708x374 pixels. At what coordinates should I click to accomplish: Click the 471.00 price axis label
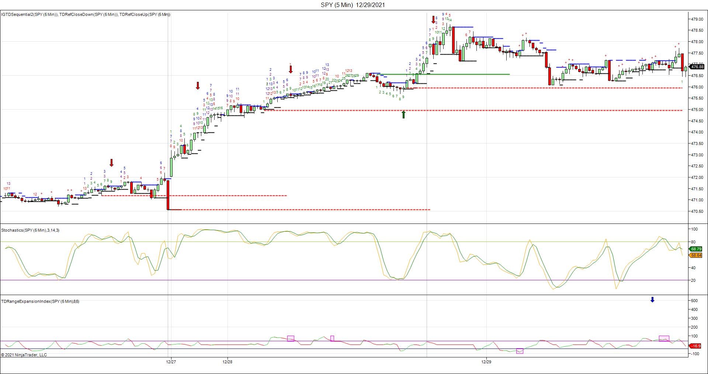[697, 200]
